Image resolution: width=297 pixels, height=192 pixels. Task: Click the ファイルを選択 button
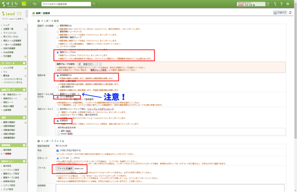[x=65, y=168]
